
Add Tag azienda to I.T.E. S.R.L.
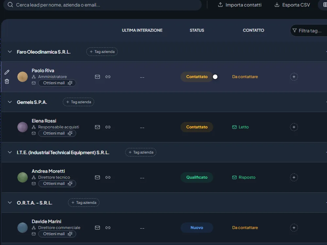tap(141, 152)
